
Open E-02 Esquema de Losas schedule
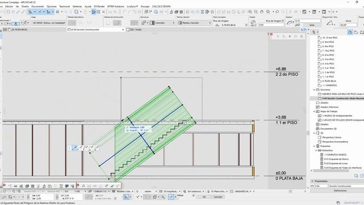point(336,163)
